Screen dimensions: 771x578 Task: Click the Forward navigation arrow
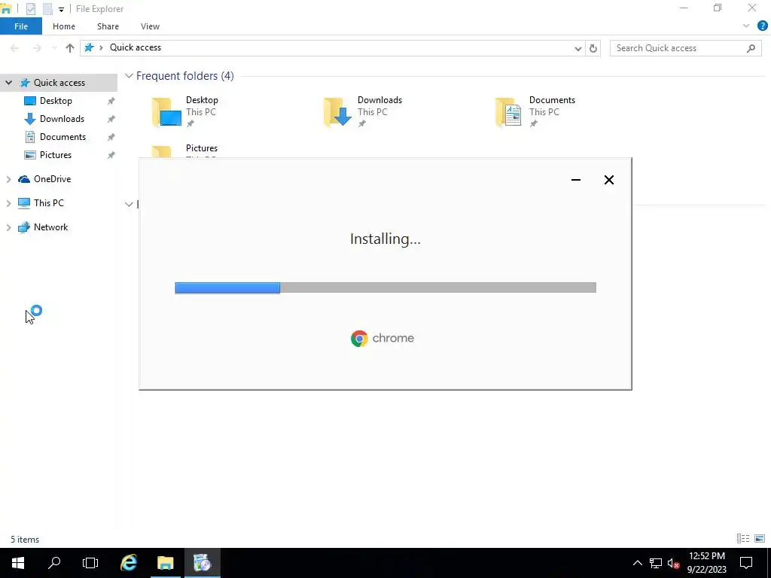pos(37,47)
